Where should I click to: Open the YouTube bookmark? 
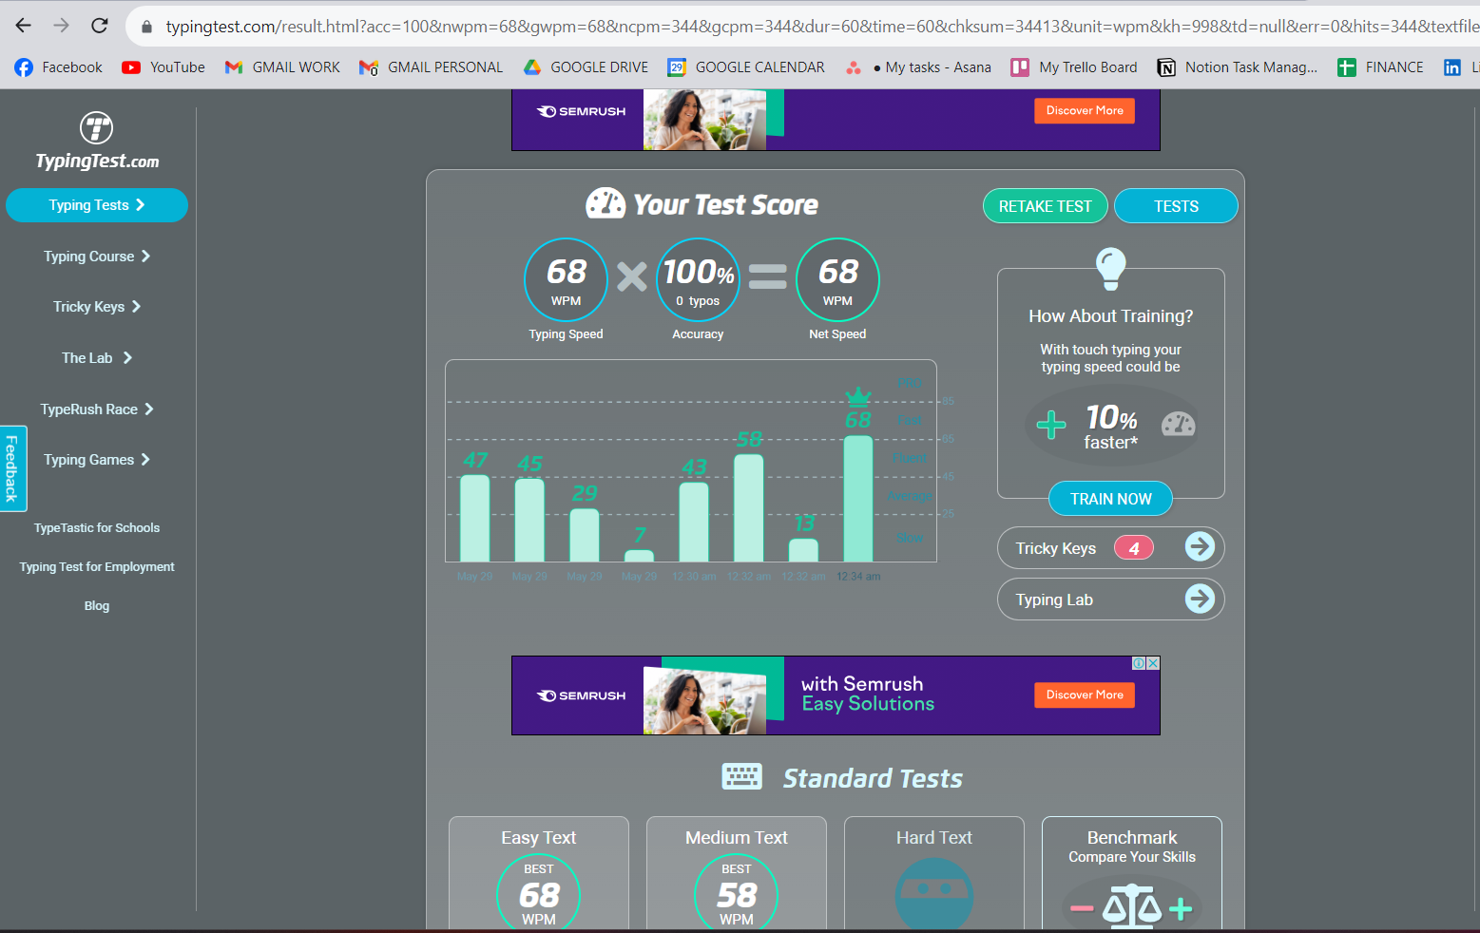(x=163, y=67)
